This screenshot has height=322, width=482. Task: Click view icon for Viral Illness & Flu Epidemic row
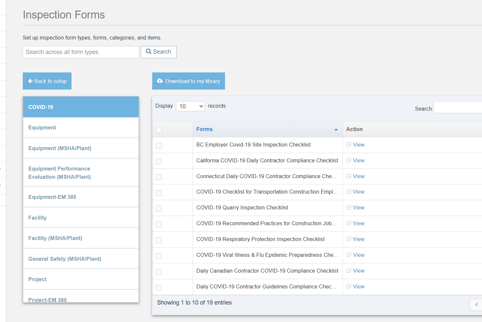tap(349, 255)
